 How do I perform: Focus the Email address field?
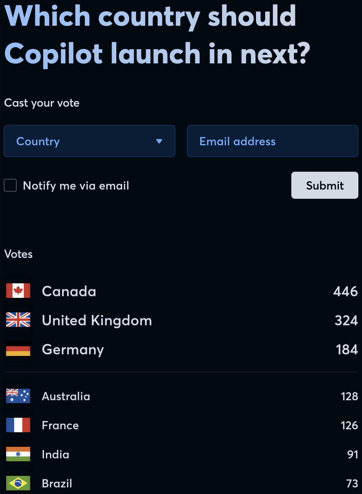coord(272,141)
